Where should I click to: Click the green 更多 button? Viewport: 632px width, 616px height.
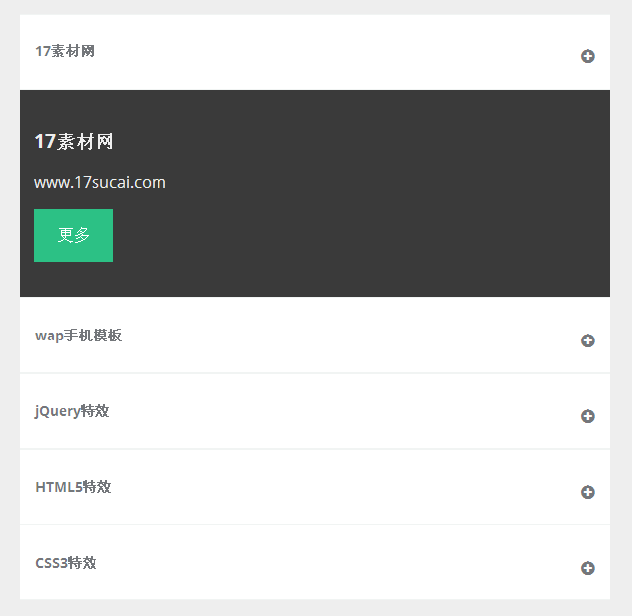pos(74,235)
